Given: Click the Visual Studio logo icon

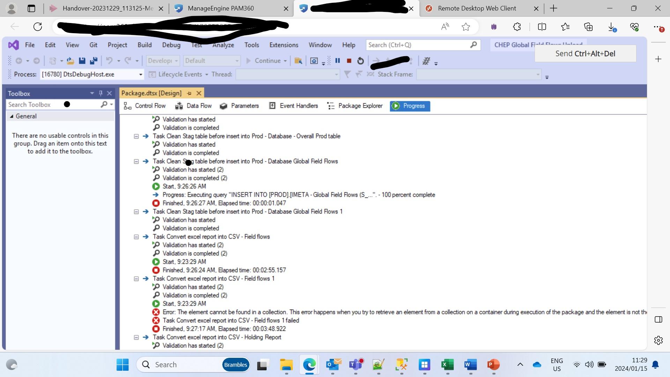Looking at the screenshot, I should tap(13, 45).
